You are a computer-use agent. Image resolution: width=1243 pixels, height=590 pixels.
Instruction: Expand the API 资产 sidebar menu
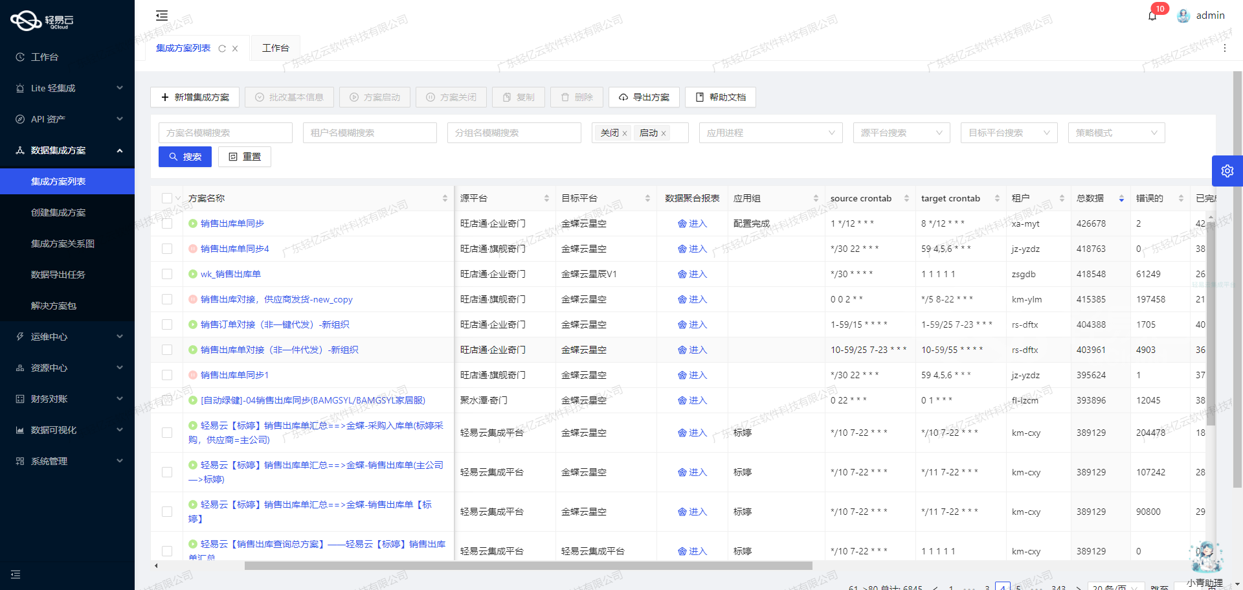coord(67,119)
